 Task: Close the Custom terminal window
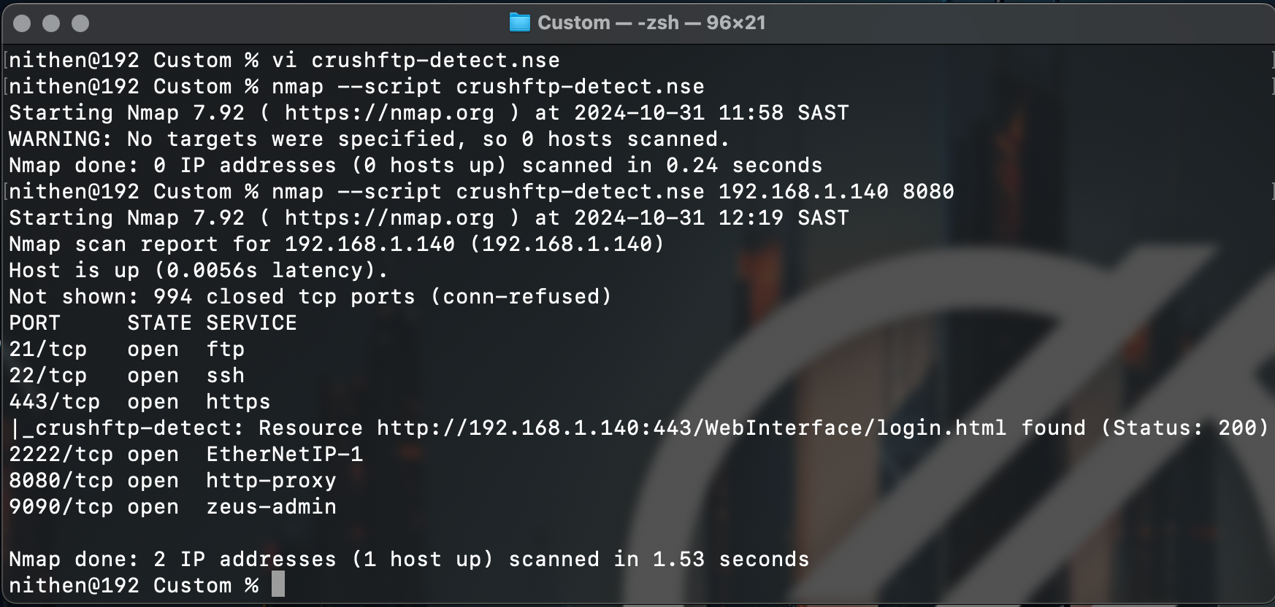tap(22, 23)
